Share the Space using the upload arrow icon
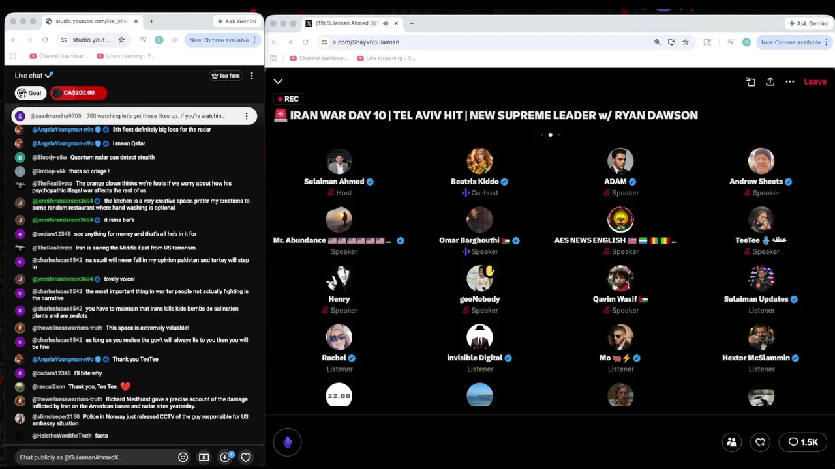The image size is (835, 469). tap(770, 81)
